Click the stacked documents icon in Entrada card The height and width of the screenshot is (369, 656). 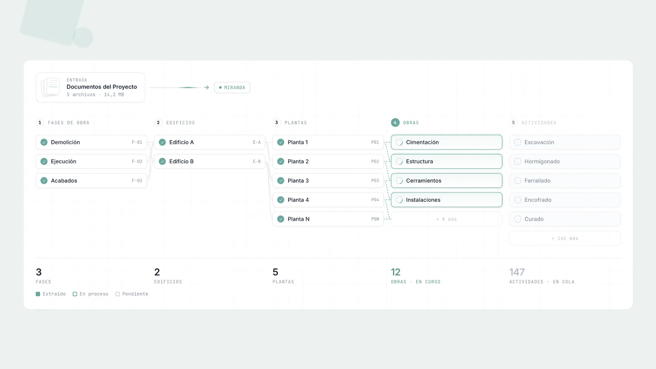pyautogui.click(x=51, y=87)
